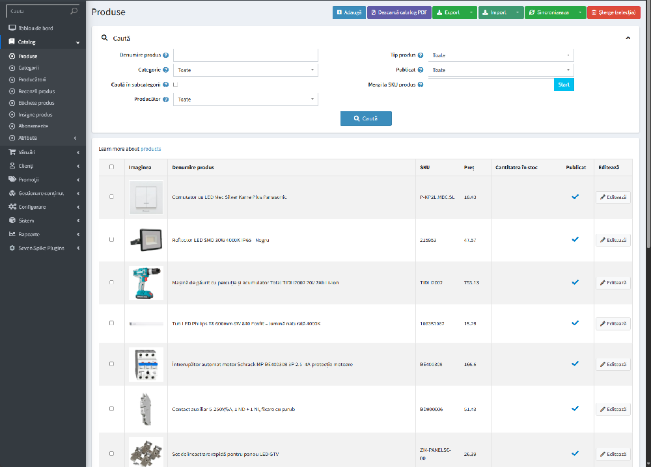Click Adaugă to add a product
Screen dimensions: 651x467
(x=349, y=12)
